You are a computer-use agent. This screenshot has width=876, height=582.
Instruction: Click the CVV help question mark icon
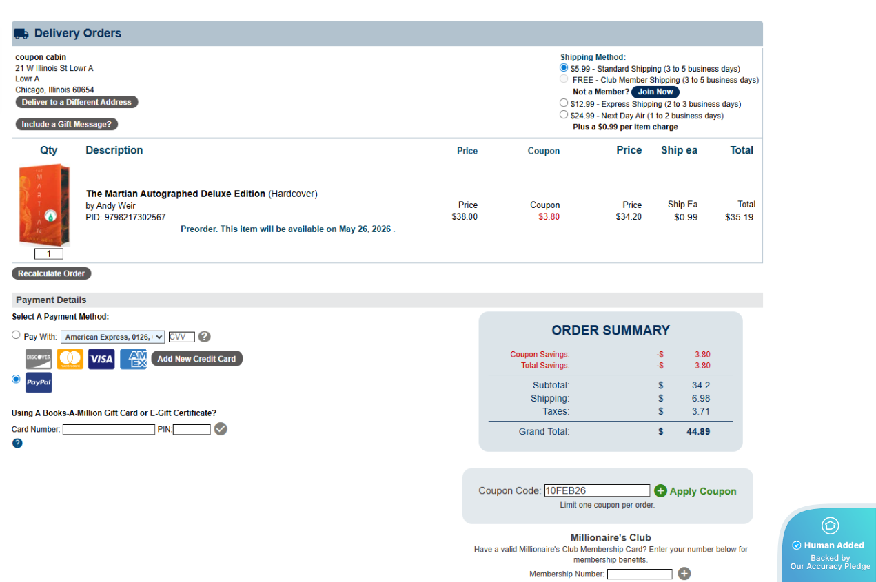(x=204, y=337)
